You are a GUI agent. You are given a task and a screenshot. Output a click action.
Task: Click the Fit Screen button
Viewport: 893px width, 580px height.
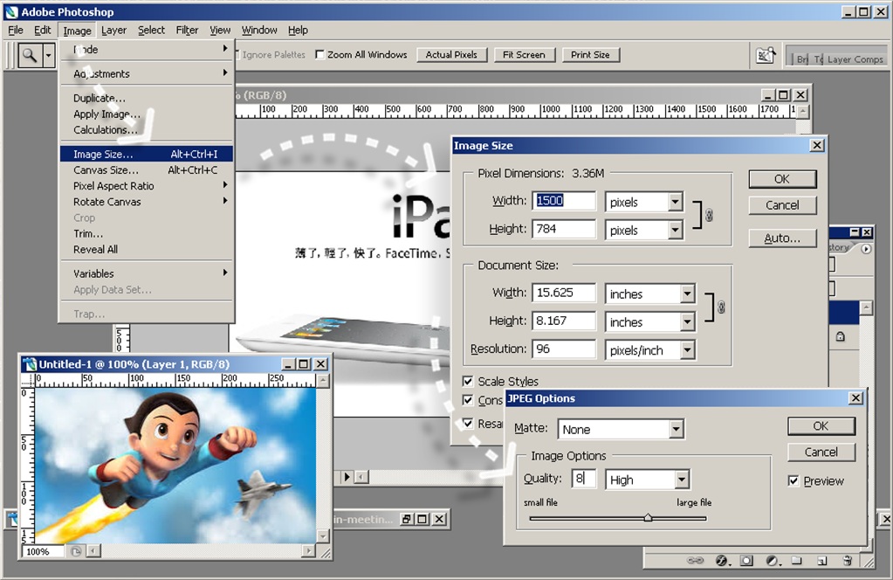pyautogui.click(x=524, y=55)
